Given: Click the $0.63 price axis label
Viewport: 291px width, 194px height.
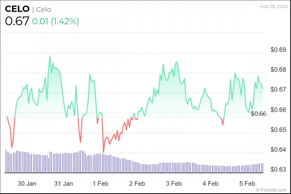Looking at the screenshot, I should 278,170.
